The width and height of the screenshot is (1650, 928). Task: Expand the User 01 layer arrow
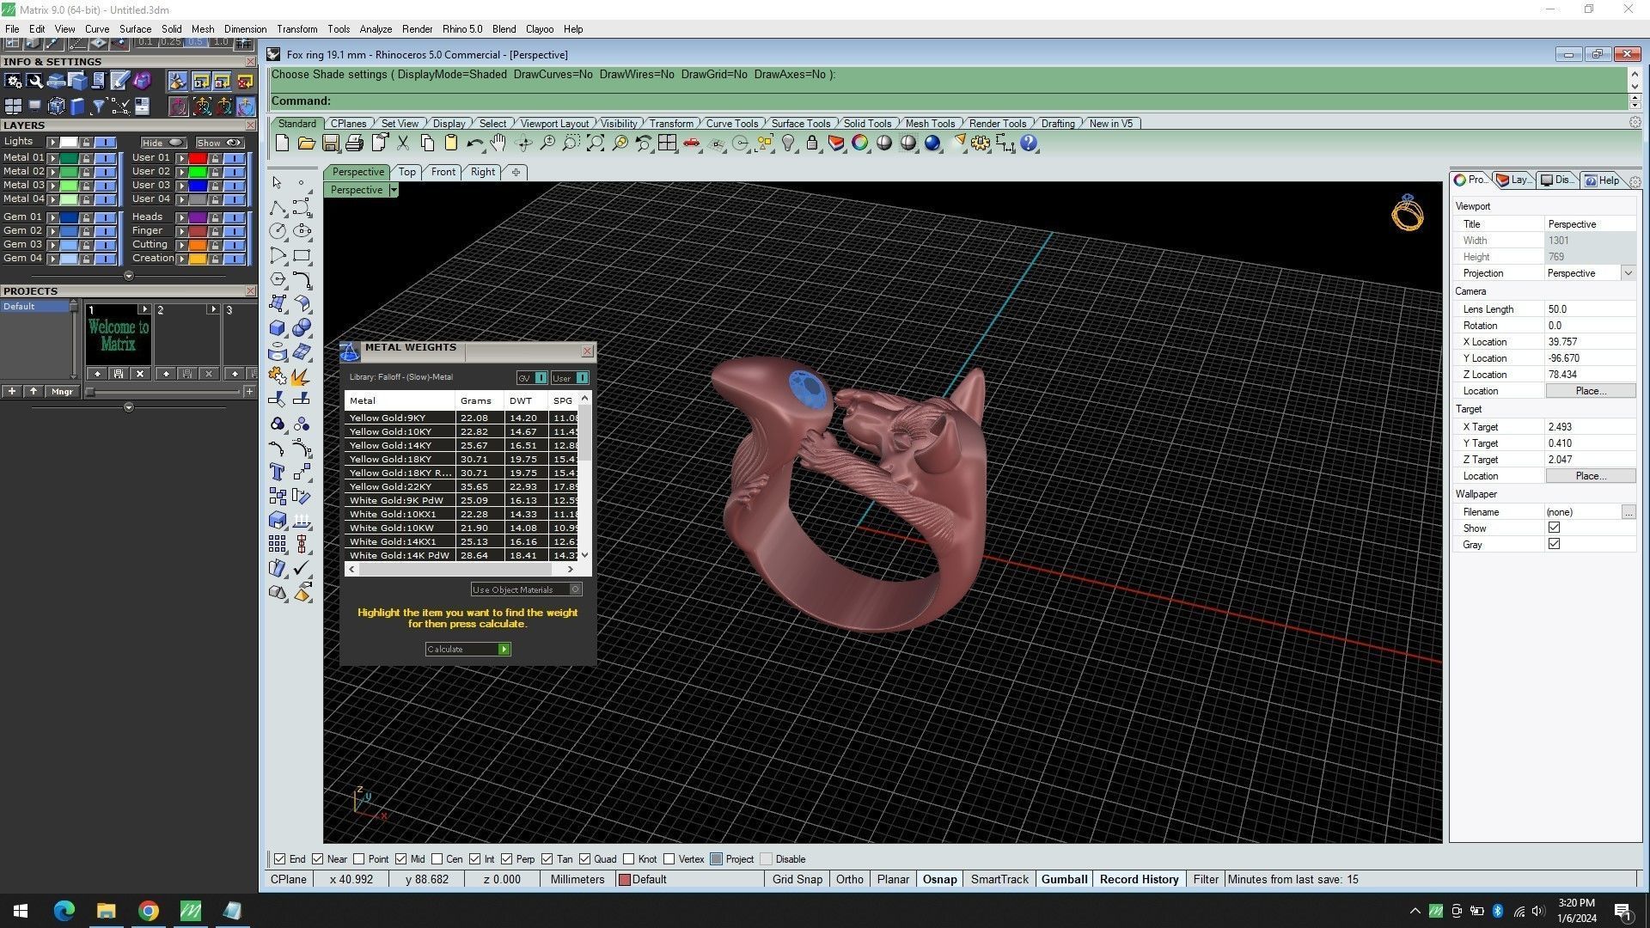click(x=181, y=158)
